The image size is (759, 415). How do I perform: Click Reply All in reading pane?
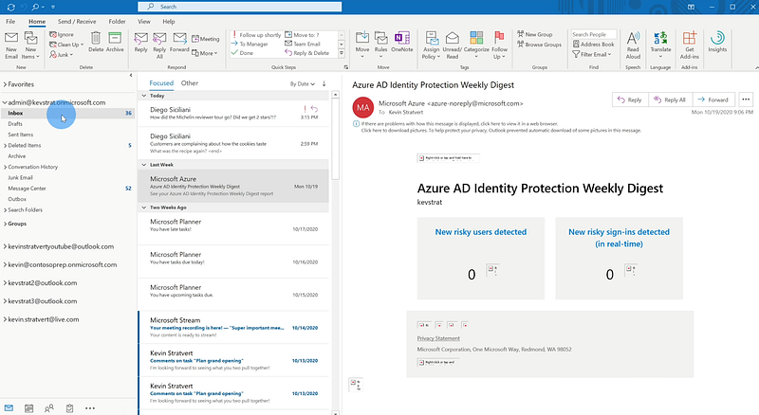[x=670, y=99]
